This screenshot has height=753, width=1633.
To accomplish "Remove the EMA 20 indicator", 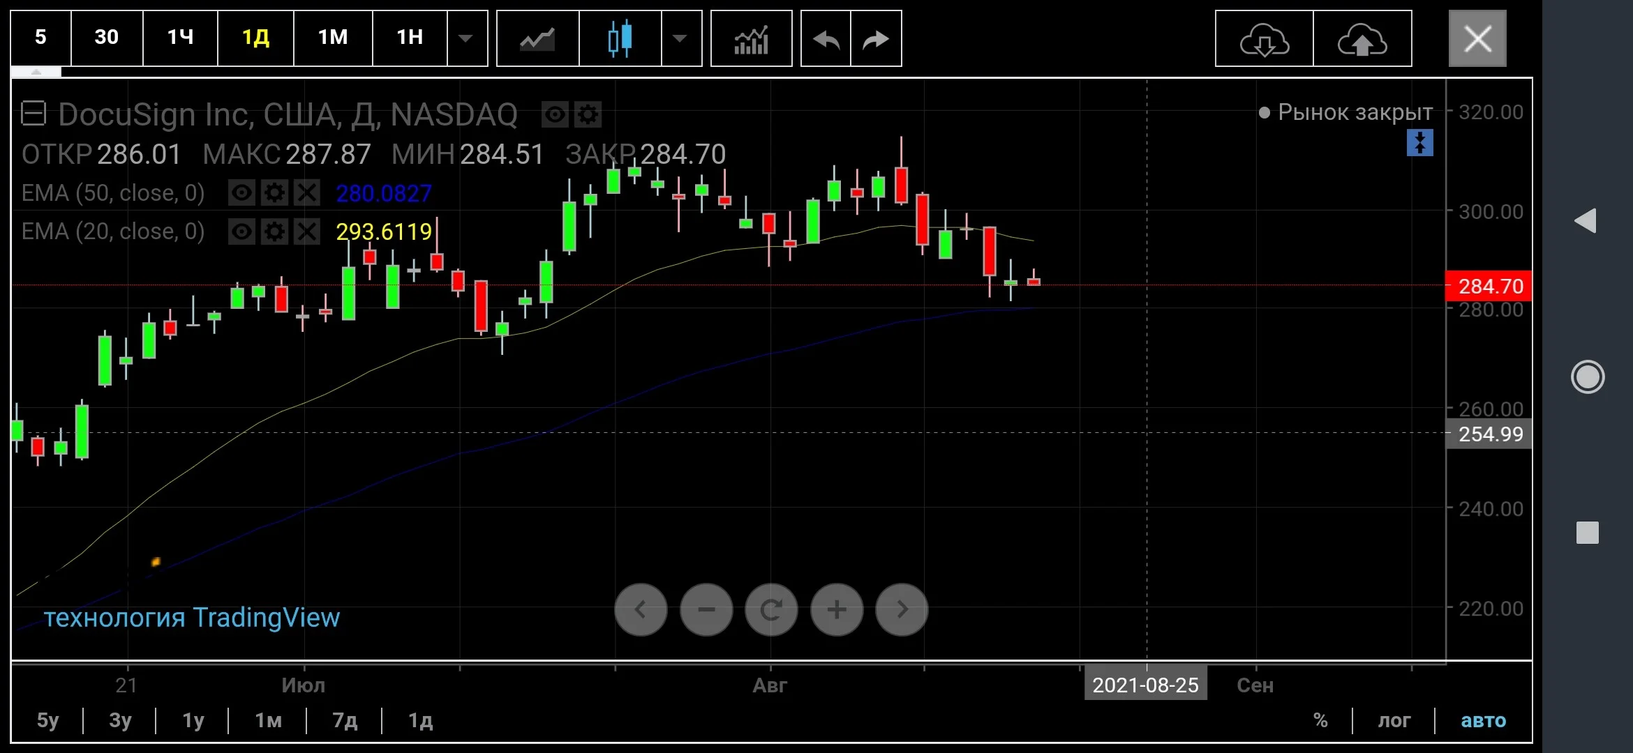I will 306,231.
